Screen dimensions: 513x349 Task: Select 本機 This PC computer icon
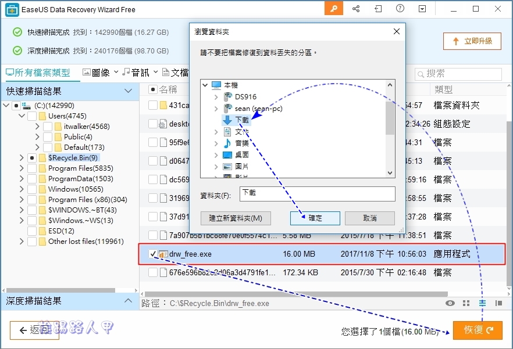coord(216,85)
